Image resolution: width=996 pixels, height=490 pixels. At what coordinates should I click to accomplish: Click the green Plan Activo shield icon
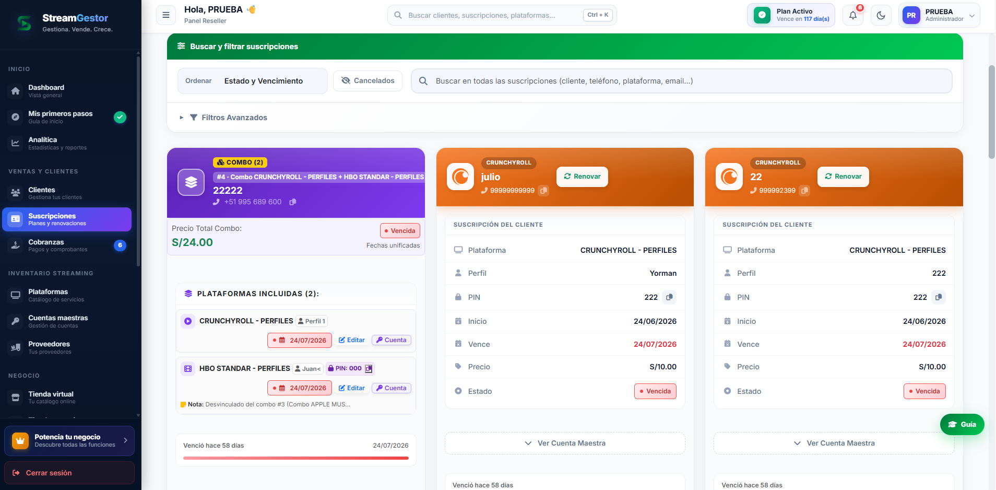click(762, 15)
